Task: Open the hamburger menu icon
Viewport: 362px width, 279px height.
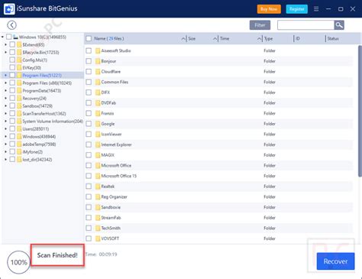Action: [316, 9]
